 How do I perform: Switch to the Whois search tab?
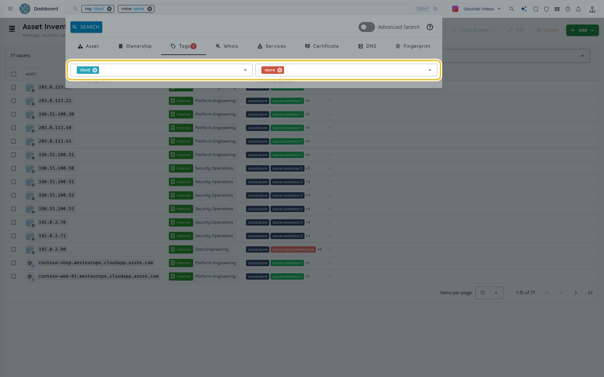tap(227, 46)
